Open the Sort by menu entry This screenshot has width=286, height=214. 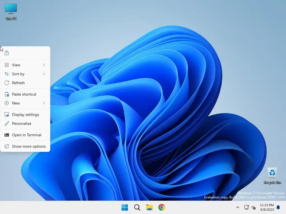click(x=25, y=74)
